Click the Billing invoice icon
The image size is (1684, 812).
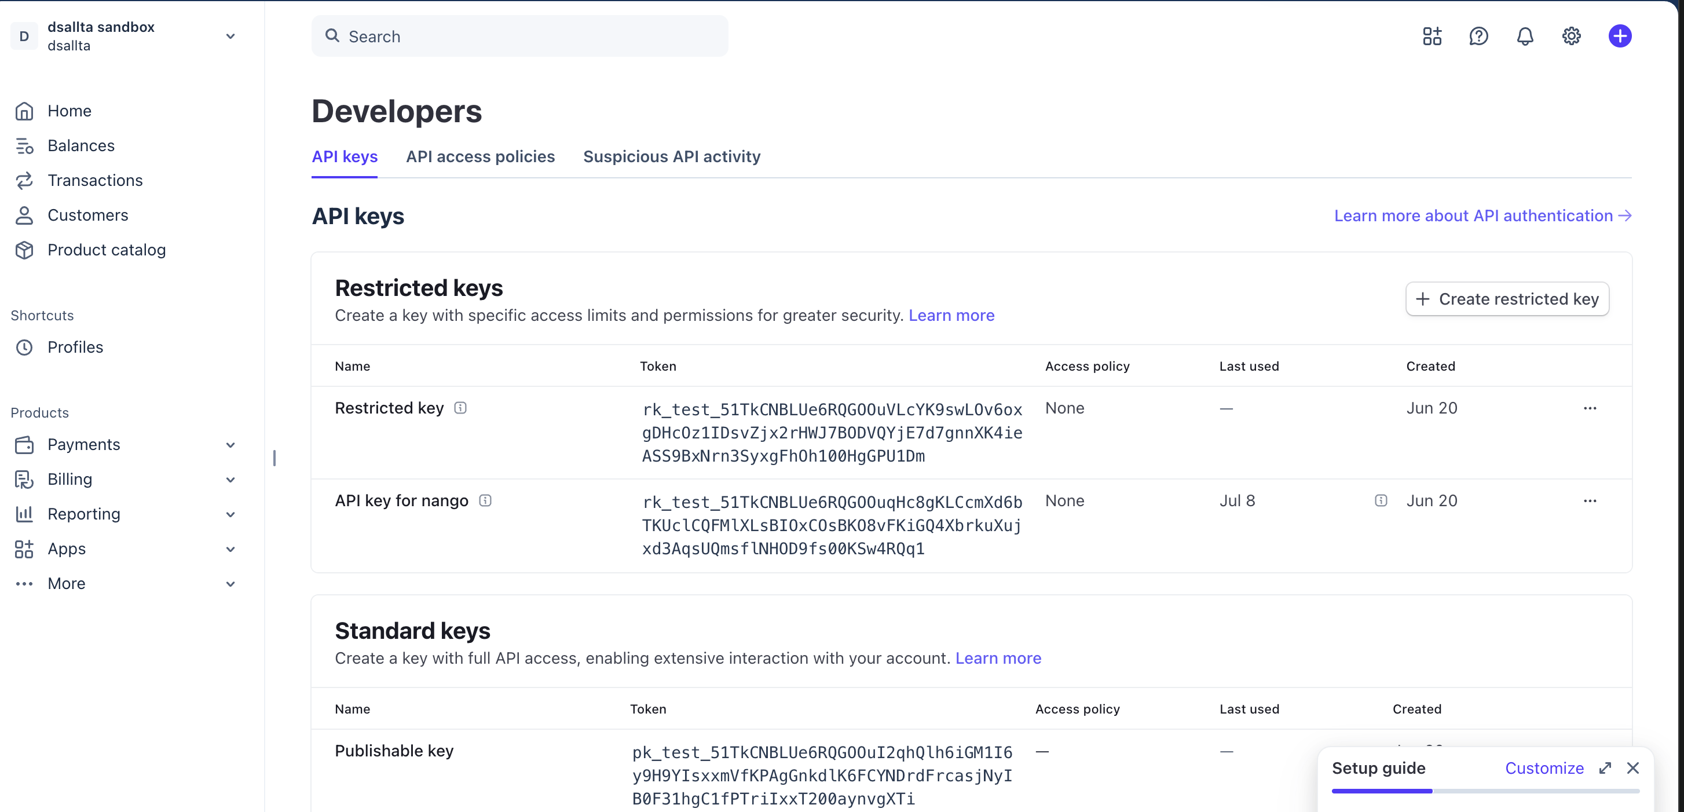tap(24, 479)
